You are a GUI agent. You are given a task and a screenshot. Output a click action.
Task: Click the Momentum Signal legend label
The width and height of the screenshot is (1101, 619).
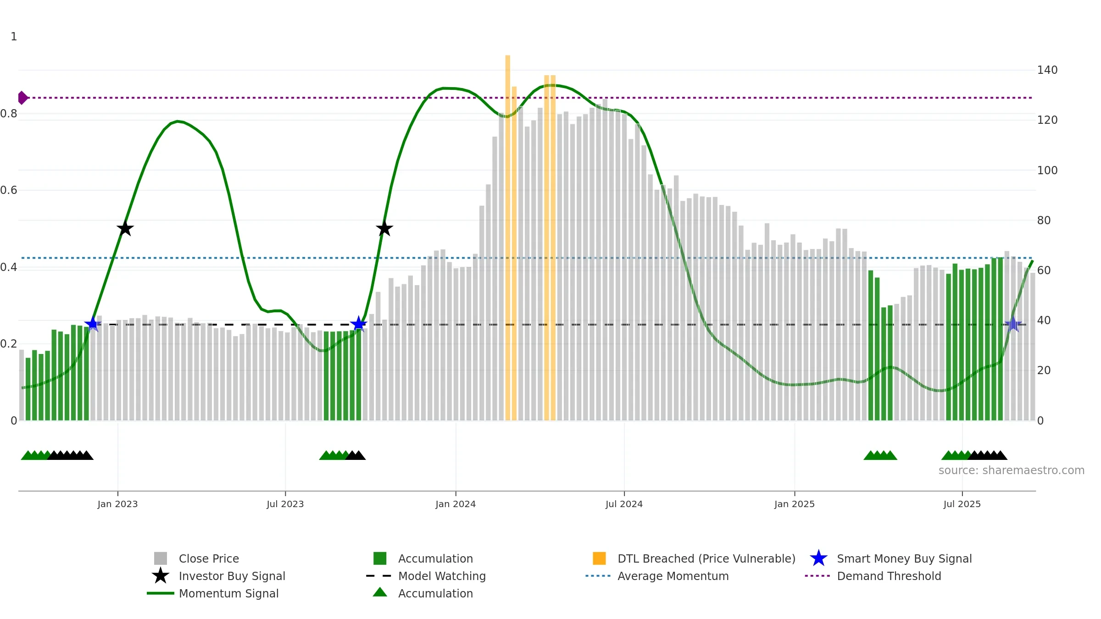(229, 593)
